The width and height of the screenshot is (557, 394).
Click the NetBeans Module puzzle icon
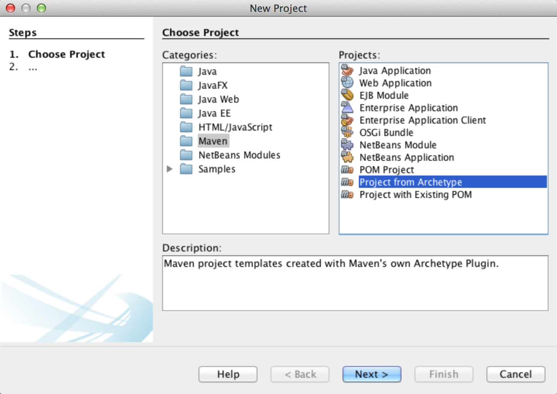click(347, 145)
